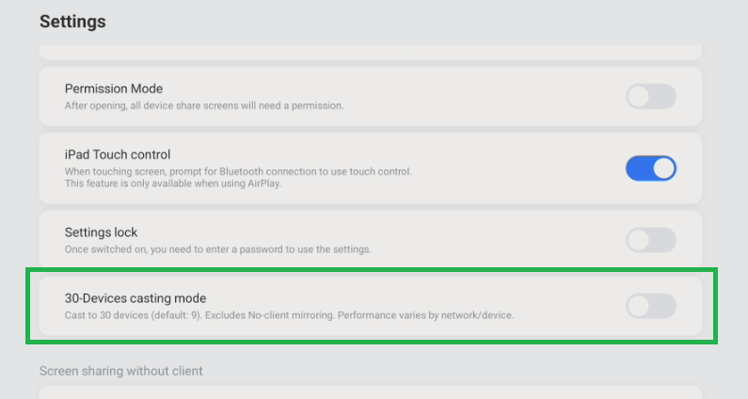748x399 pixels.
Task: Click the Permission Mode title text
Action: (x=114, y=88)
